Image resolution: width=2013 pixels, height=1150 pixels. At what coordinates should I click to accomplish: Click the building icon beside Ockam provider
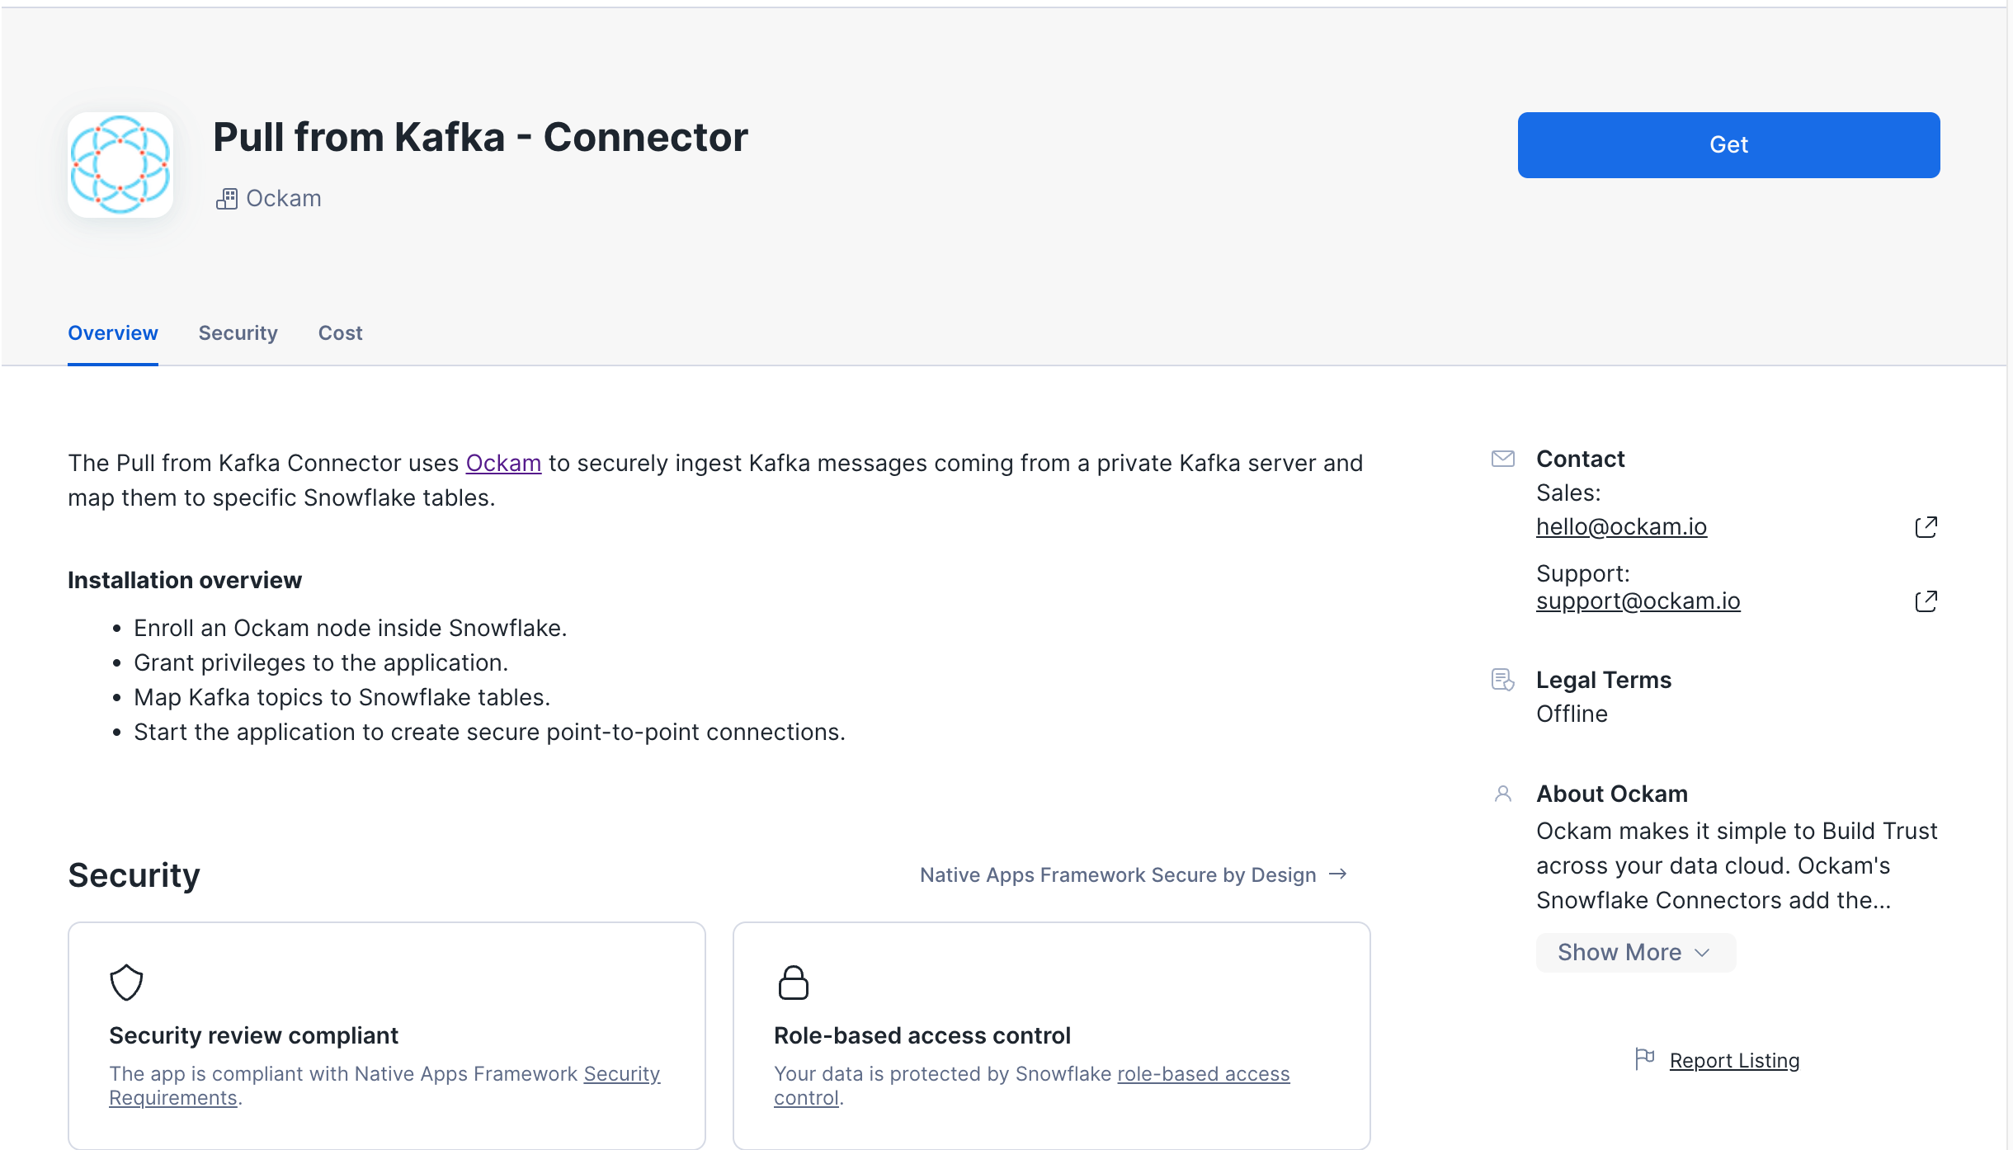[227, 199]
